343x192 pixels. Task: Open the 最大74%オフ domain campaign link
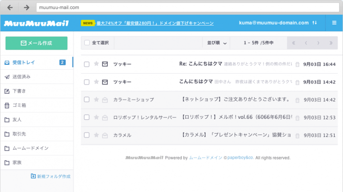pyautogui.click(x=155, y=23)
